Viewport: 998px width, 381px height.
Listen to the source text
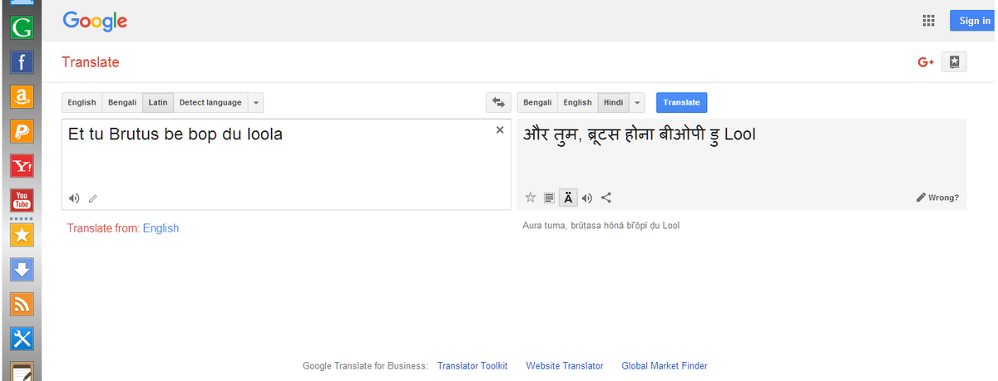click(x=74, y=198)
